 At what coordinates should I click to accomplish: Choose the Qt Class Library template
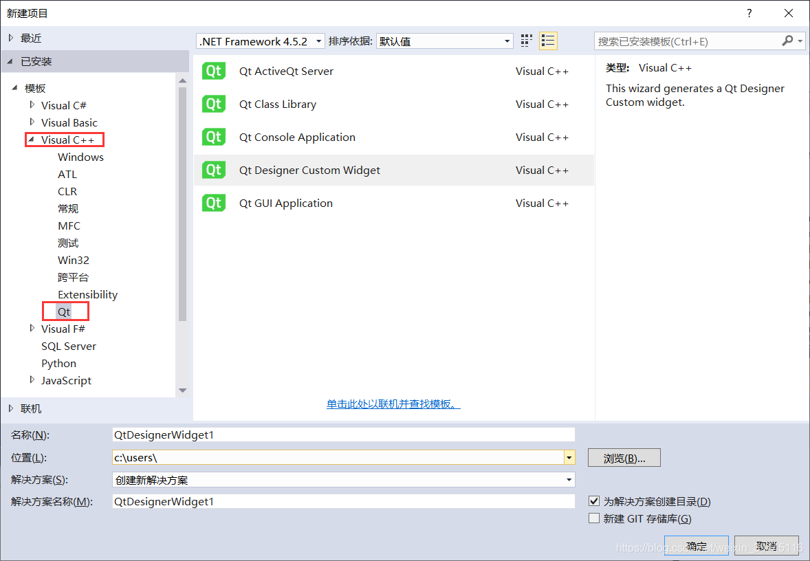click(x=393, y=104)
